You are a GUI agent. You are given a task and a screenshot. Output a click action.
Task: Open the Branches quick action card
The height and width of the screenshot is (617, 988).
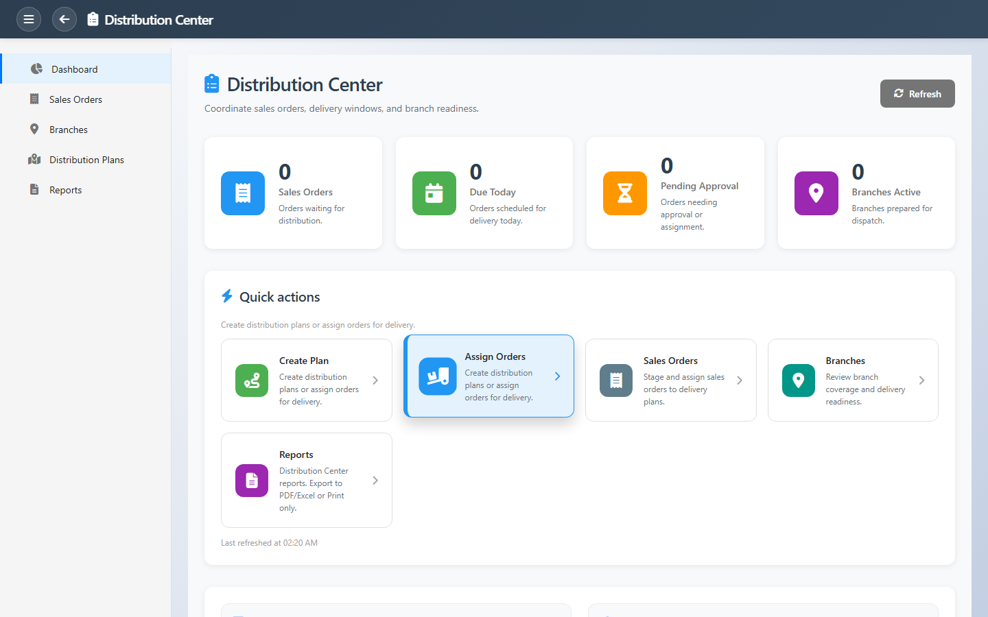click(852, 380)
